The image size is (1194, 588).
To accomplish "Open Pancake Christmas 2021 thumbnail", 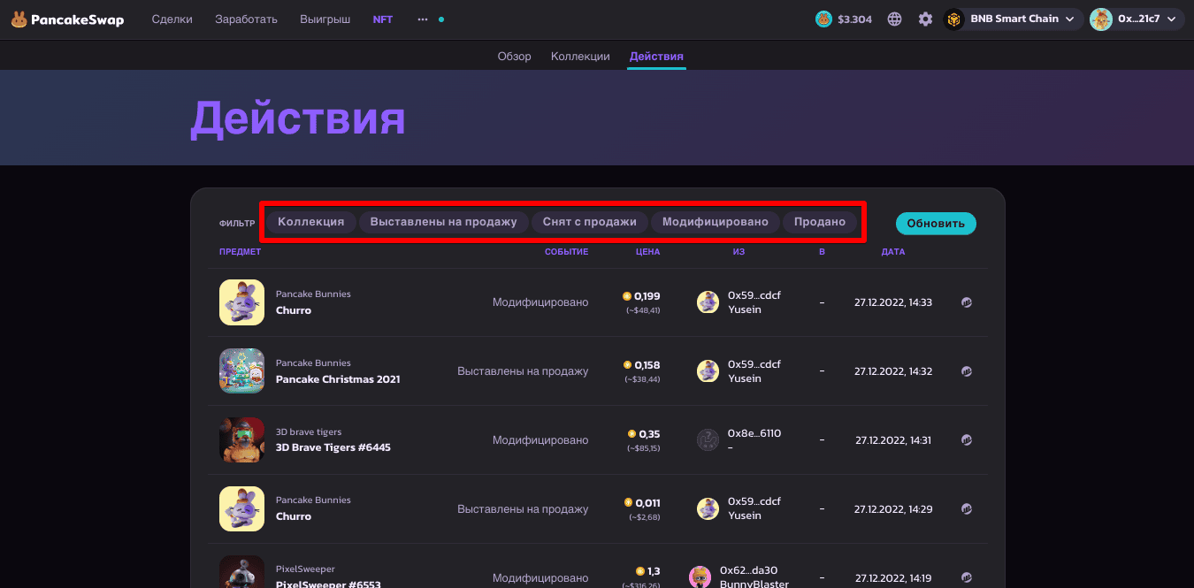I will [241, 371].
